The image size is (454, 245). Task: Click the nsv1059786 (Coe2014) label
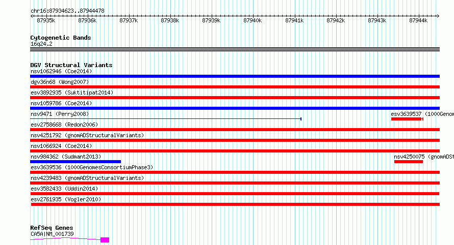(x=61, y=103)
